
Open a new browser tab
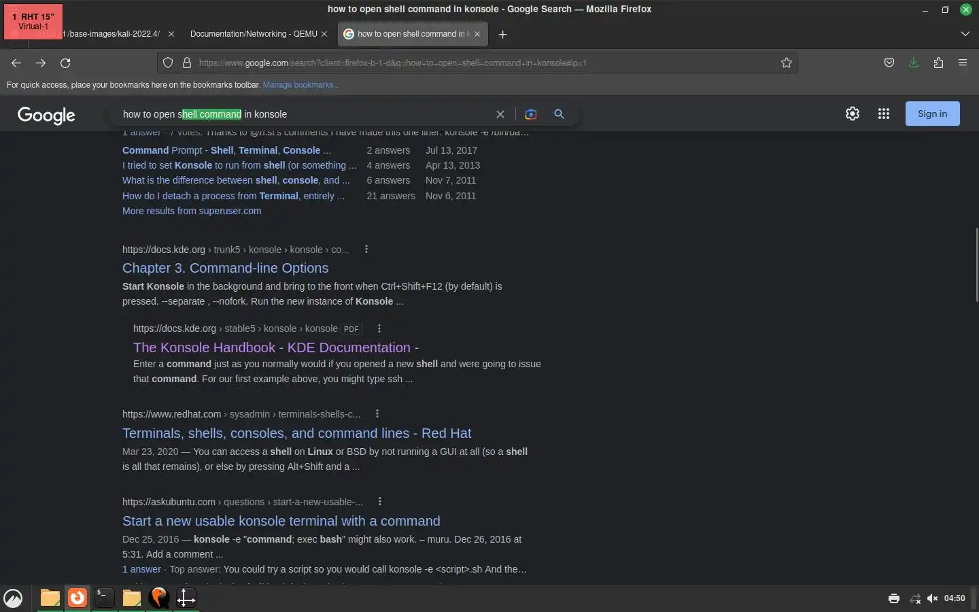pyautogui.click(x=502, y=34)
